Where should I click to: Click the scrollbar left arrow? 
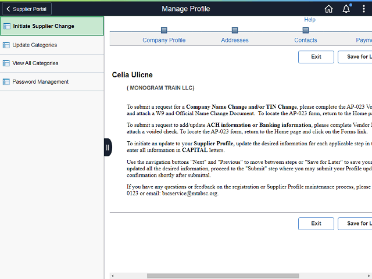(x=113, y=276)
